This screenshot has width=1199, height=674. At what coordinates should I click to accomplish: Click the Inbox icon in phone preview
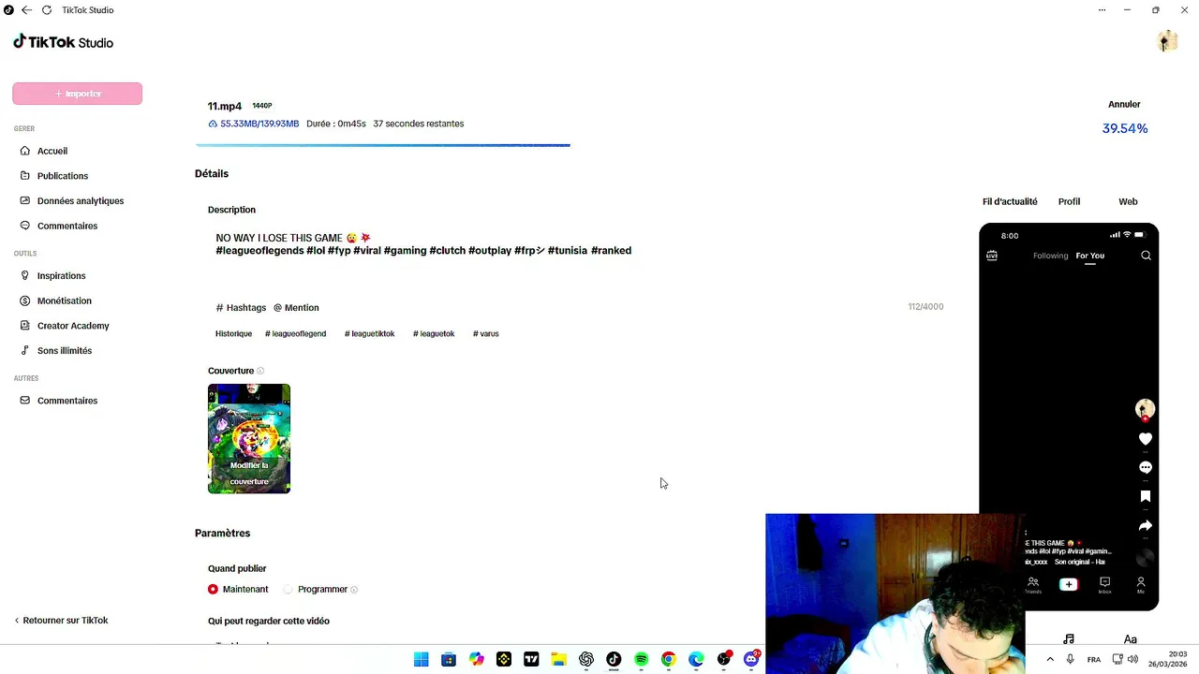pos(1104,585)
